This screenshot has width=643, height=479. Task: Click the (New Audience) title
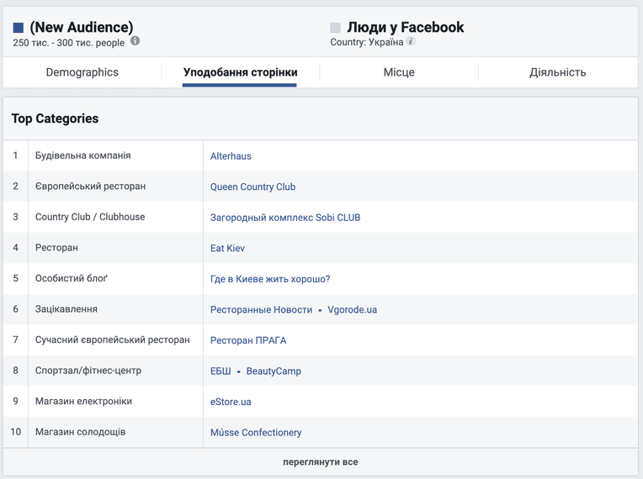tap(82, 27)
